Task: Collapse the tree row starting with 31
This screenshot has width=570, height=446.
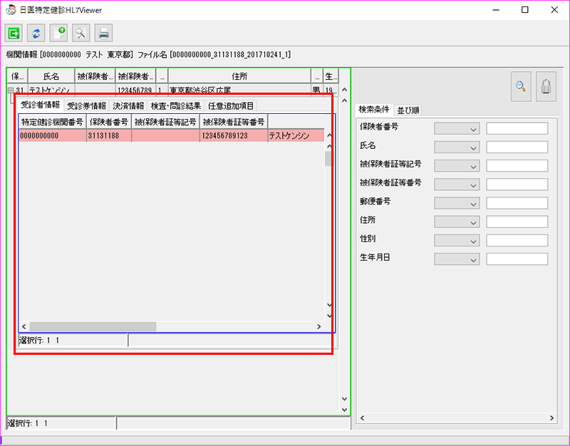Action: click(x=11, y=90)
